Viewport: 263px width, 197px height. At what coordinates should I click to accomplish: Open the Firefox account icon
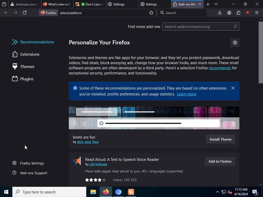pyautogui.click(x=229, y=13)
